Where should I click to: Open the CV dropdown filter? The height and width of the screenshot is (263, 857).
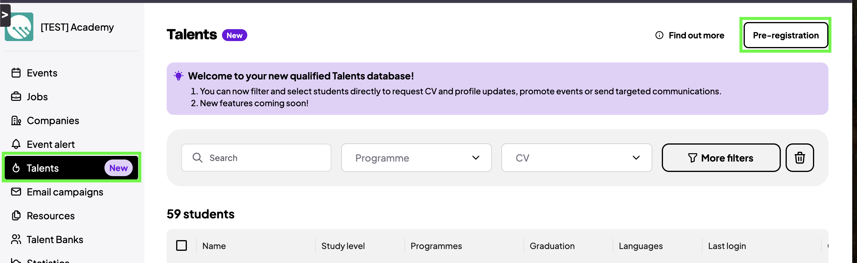pos(576,158)
